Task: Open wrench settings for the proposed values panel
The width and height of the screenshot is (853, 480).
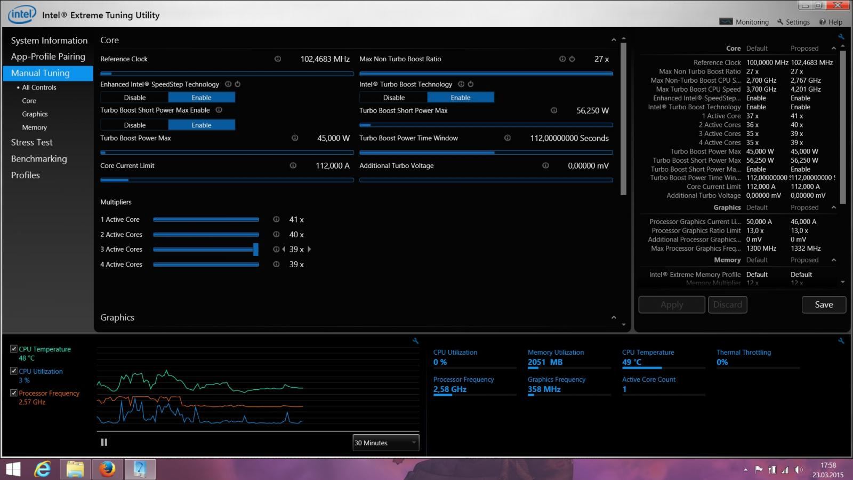Action: (x=841, y=37)
